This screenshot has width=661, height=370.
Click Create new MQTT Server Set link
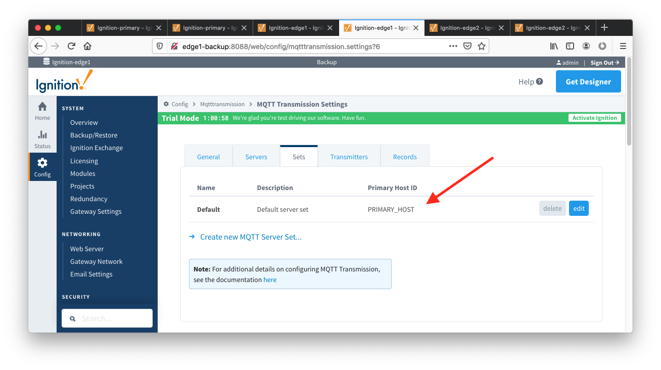point(251,237)
